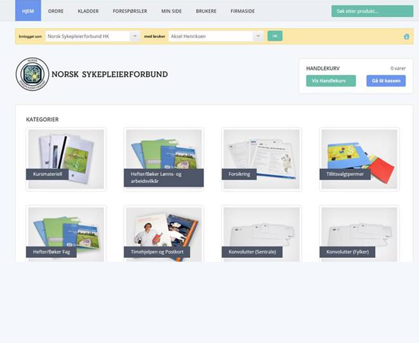
Task: Navigate to MIN SIDE
Action: 171,11
